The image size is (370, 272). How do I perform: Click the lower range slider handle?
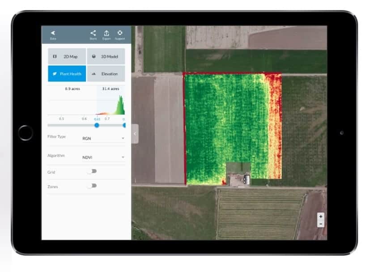pos(97,125)
